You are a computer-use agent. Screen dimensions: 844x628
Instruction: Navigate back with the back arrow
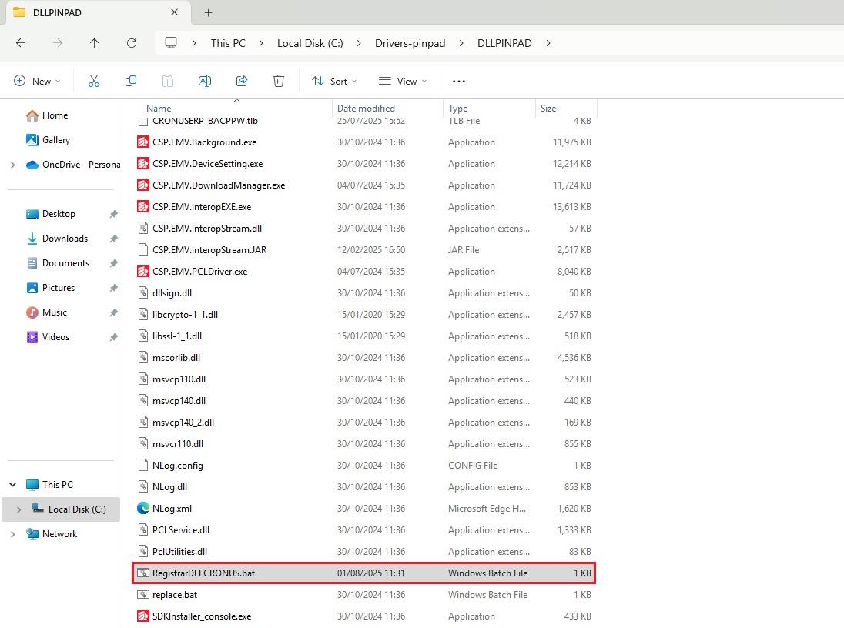click(x=21, y=43)
